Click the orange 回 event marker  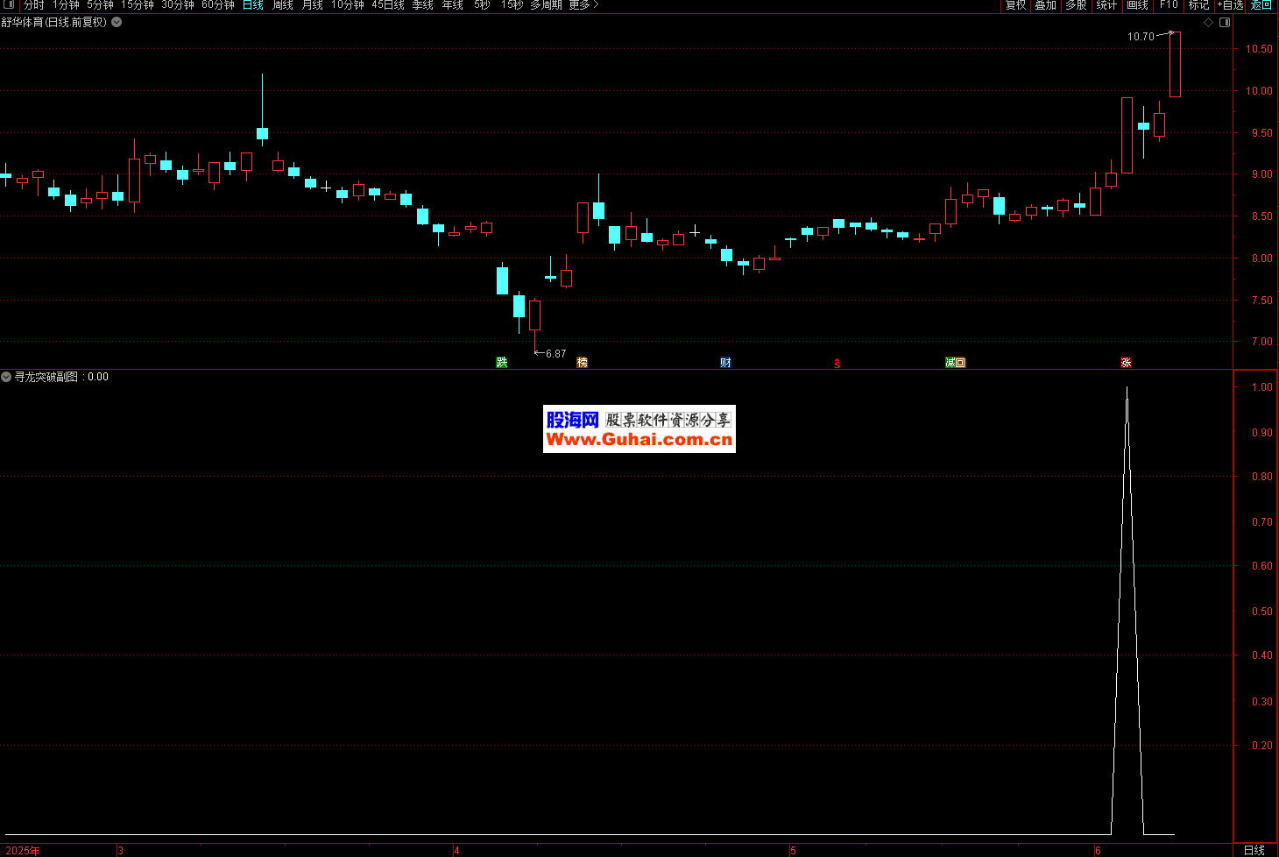point(960,362)
